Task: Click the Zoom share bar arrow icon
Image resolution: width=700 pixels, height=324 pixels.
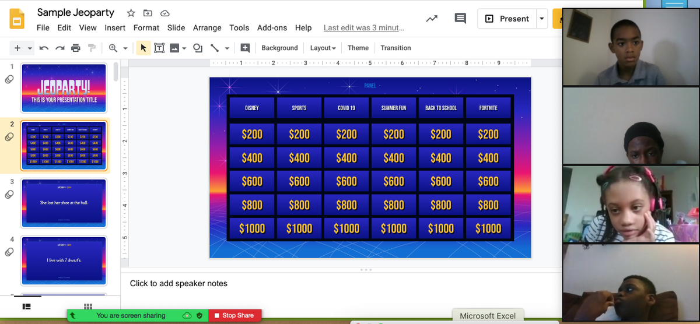Action: 72,315
